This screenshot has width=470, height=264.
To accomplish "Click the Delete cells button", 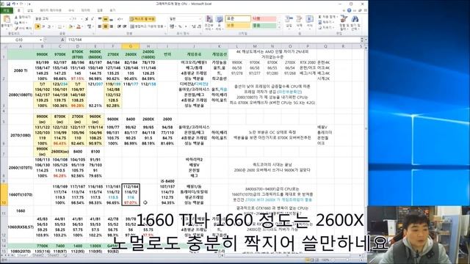I will tap(299, 22).
